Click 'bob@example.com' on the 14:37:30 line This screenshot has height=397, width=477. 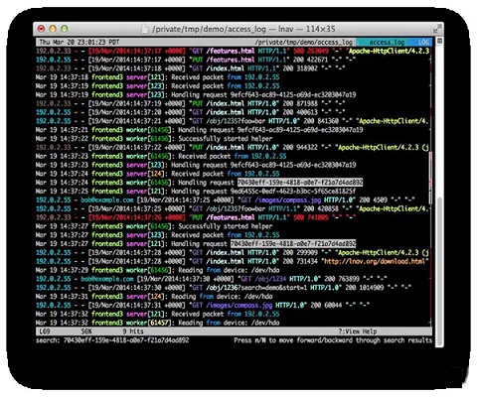click(107, 279)
